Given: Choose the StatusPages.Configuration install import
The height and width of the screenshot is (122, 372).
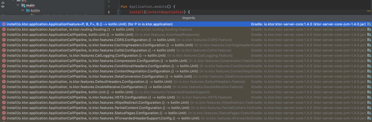Looking at the screenshot, I should [x=186, y=113].
